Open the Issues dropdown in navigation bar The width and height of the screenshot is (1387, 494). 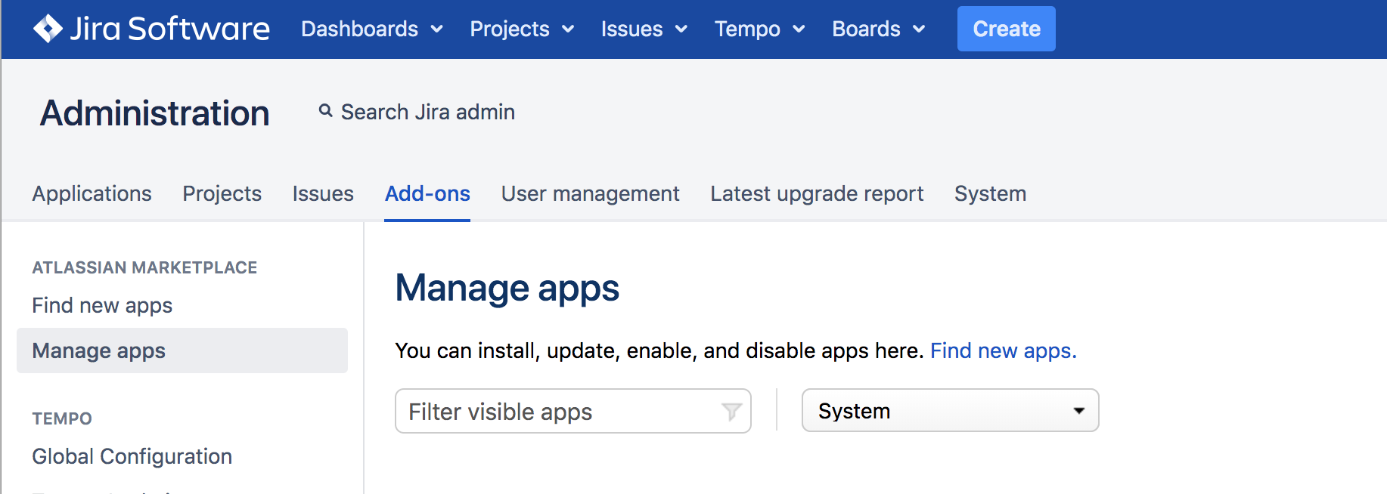click(x=644, y=29)
